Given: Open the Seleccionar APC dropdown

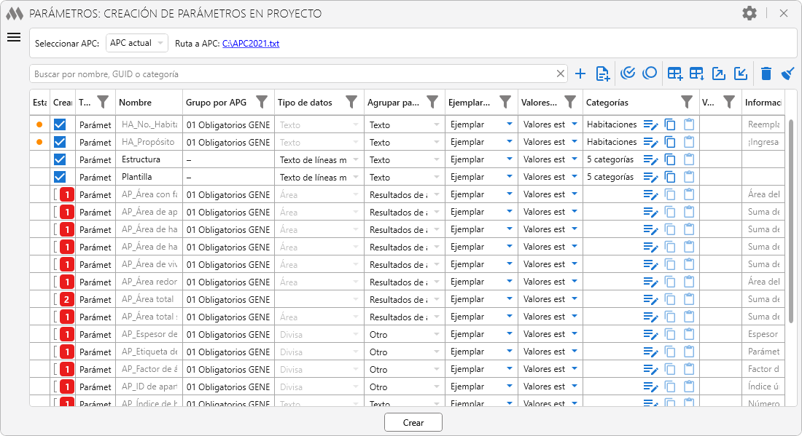Looking at the screenshot, I should 137,44.
